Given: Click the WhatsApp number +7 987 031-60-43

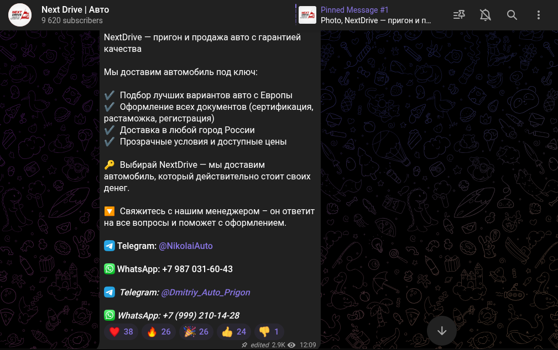Looking at the screenshot, I should (x=197, y=269).
